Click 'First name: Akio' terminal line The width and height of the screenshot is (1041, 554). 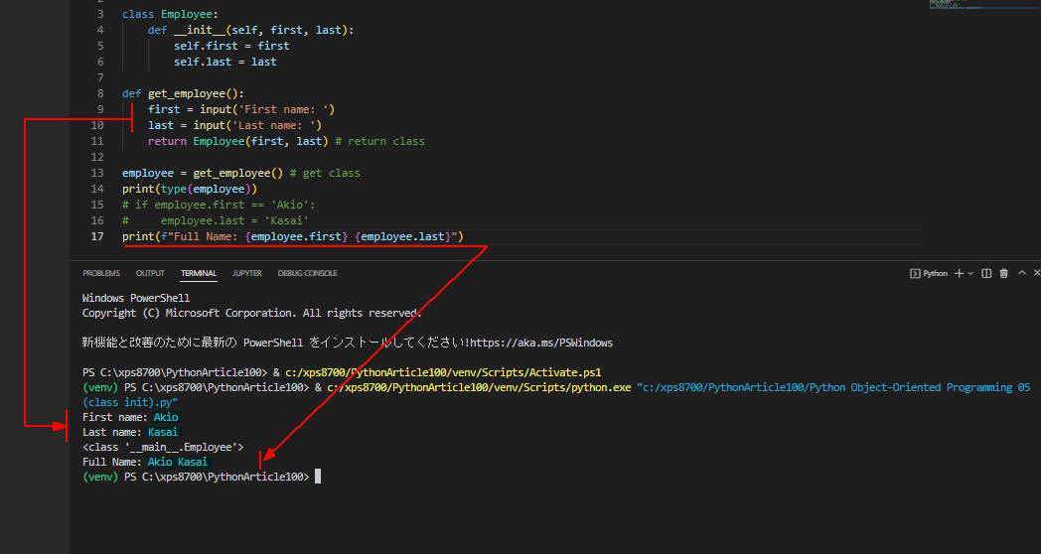130,417
